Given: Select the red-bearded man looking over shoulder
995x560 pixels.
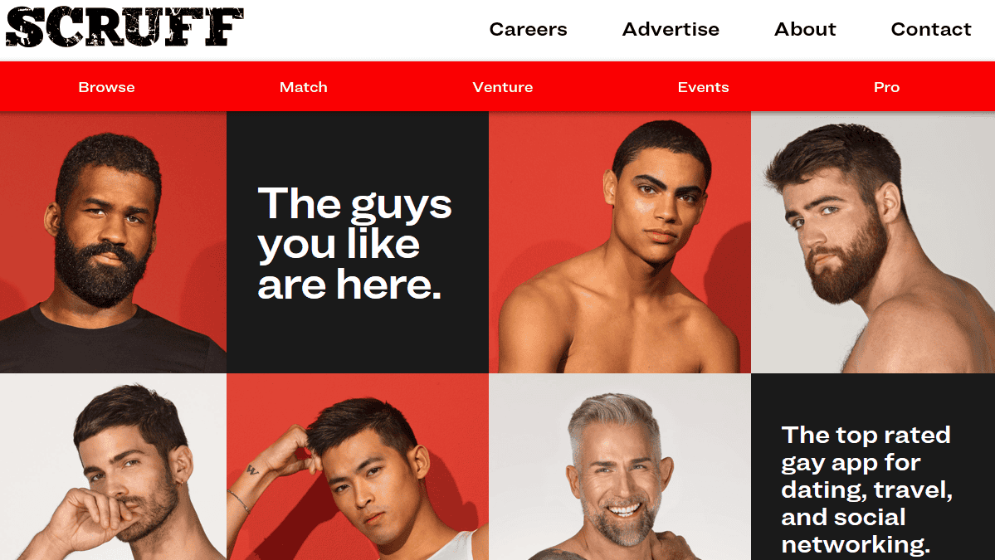Looking at the screenshot, I should [873, 242].
